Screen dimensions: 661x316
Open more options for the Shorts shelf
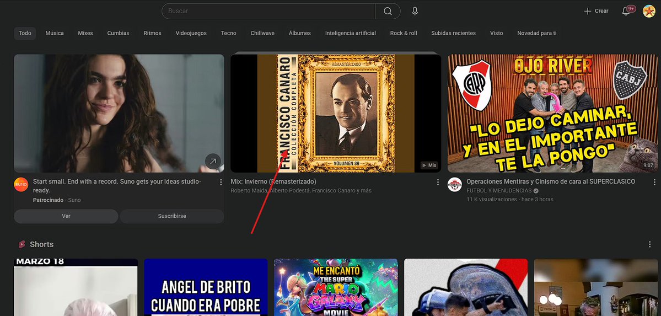(649, 244)
